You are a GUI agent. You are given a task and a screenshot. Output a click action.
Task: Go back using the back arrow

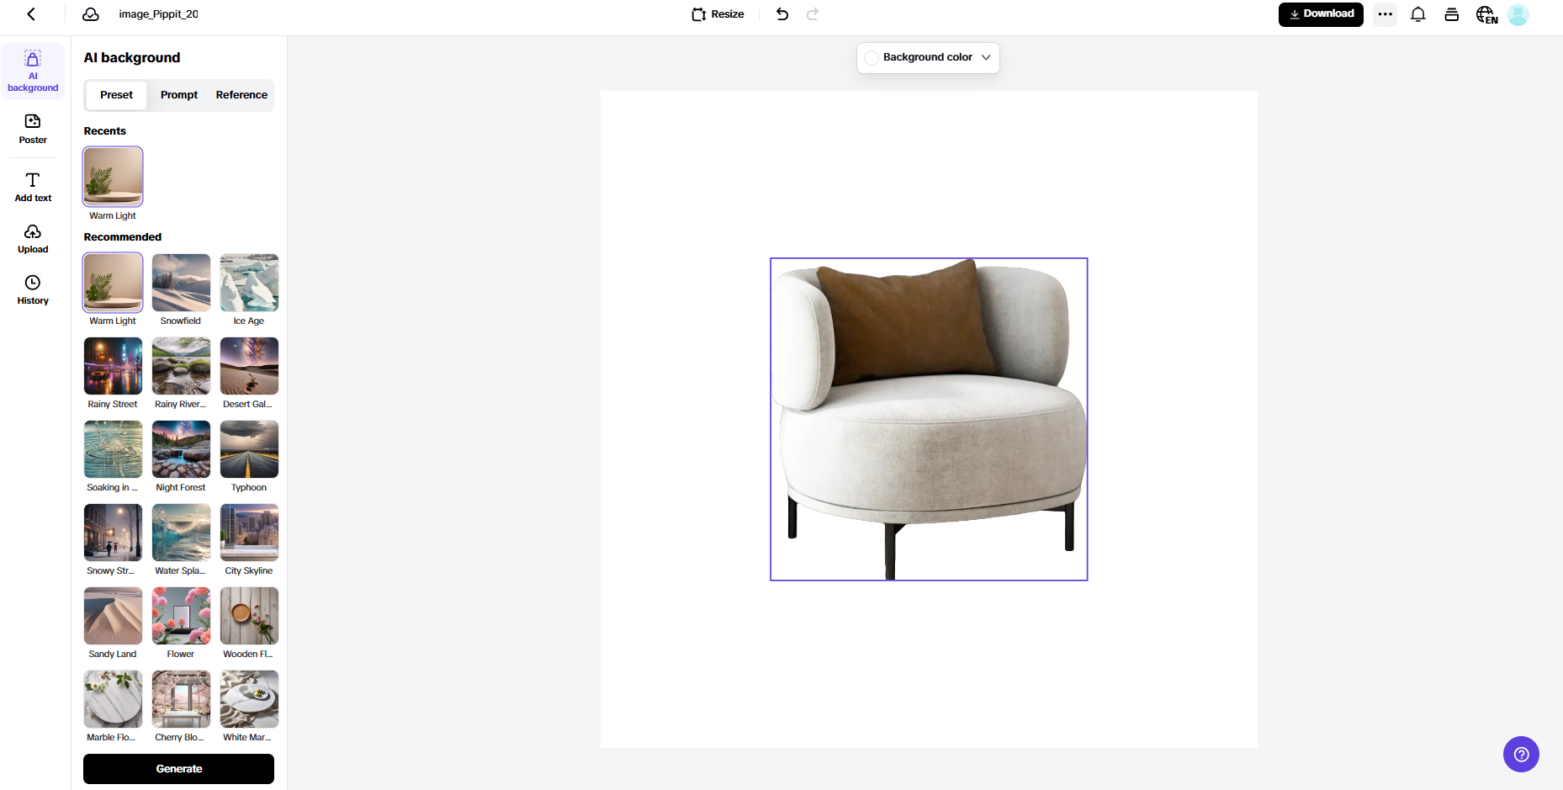point(31,14)
